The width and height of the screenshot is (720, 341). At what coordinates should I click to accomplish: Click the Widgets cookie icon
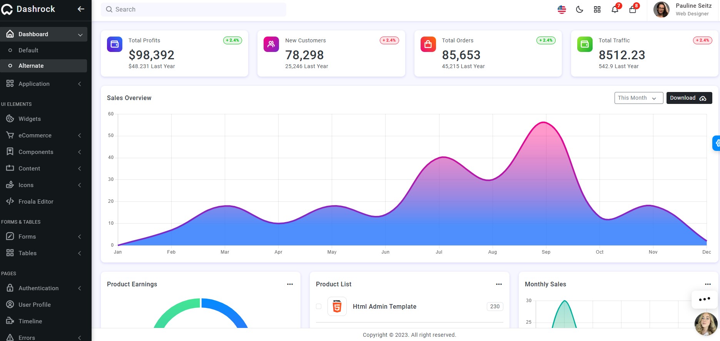10,119
